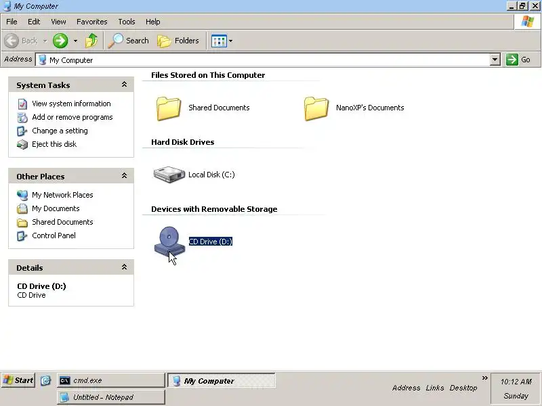
Task: Click the Shared Documents main-pane label
Action: 219,108
